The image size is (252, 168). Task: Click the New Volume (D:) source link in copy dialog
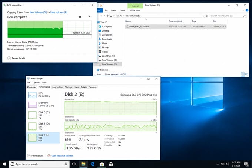tap(38, 12)
